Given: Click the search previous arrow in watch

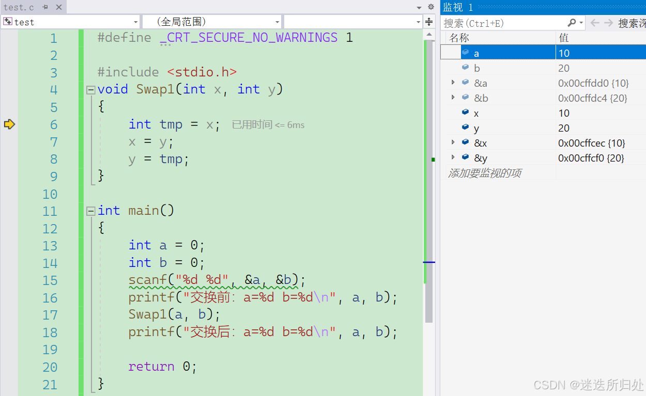Looking at the screenshot, I should 595,23.
